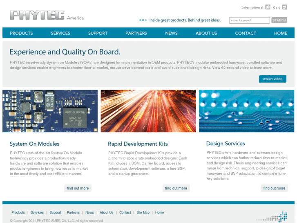Open the shopping Cart icon

[x=284, y=7]
